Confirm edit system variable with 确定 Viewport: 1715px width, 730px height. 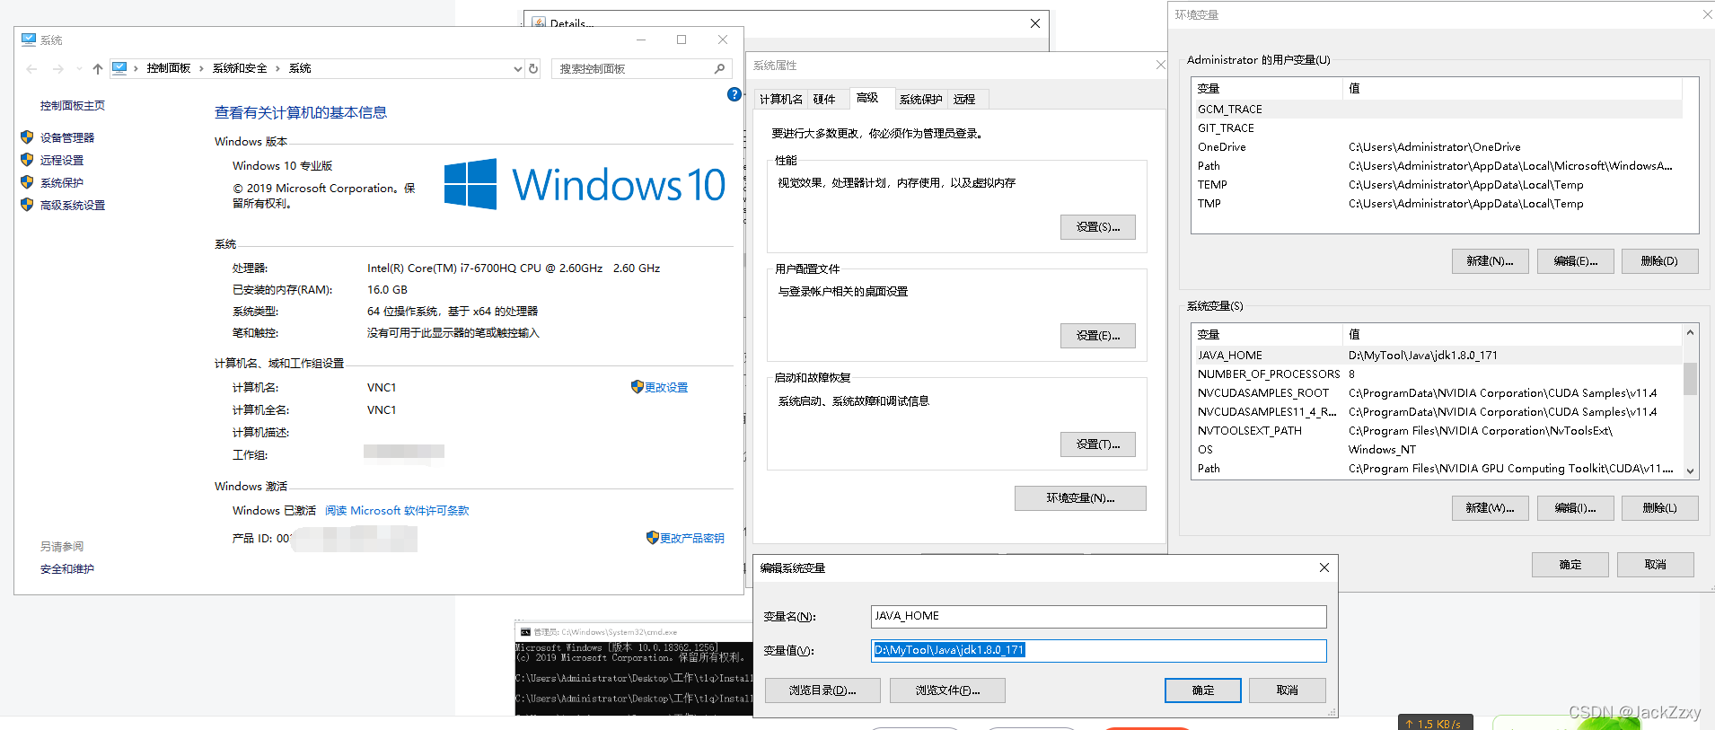[1203, 690]
